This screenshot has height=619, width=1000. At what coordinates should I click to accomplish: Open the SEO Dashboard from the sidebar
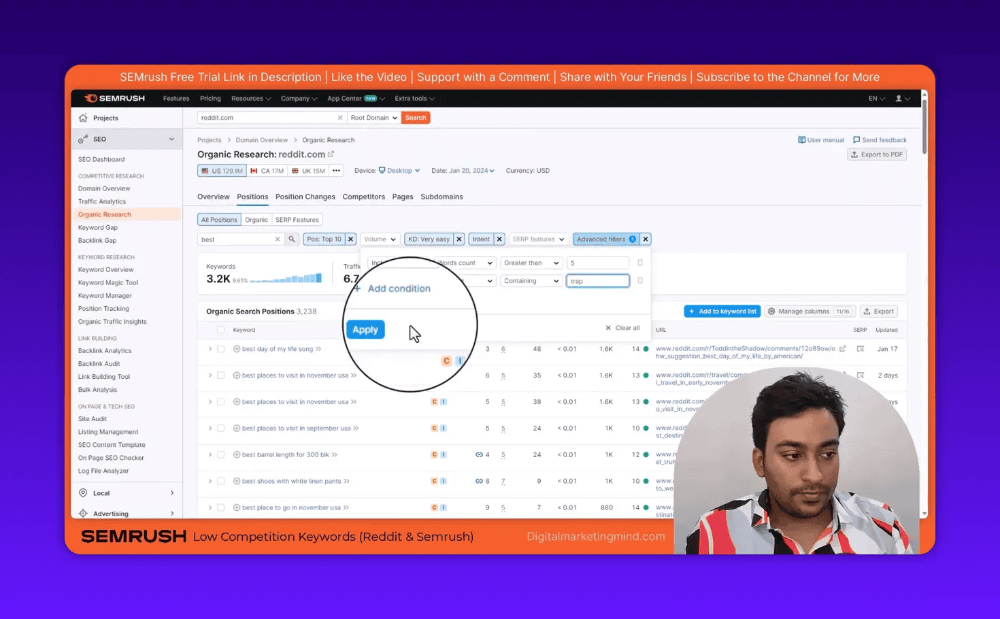tap(101, 158)
